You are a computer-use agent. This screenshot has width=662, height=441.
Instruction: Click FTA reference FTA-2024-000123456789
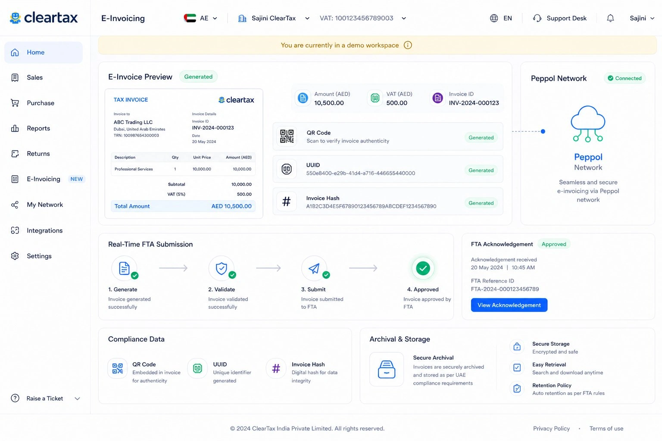(x=505, y=289)
